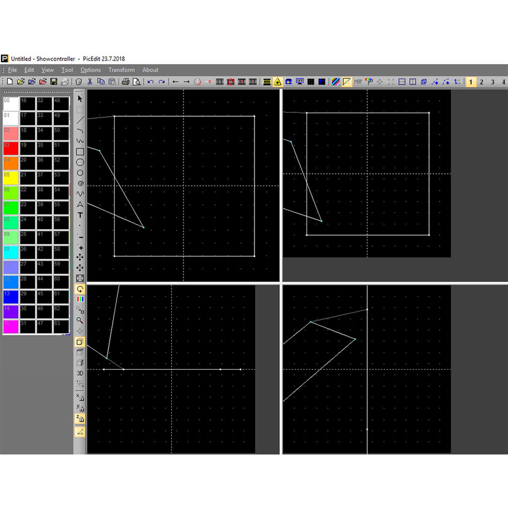Select the arrow pointer tool
This screenshot has height=508, width=508.
[80, 99]
